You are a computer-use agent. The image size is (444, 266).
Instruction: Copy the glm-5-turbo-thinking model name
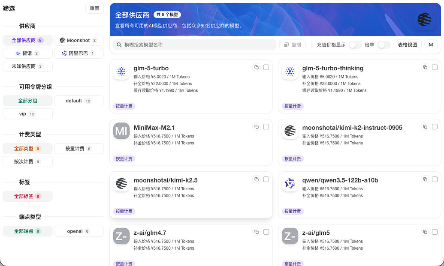(425, 67)
